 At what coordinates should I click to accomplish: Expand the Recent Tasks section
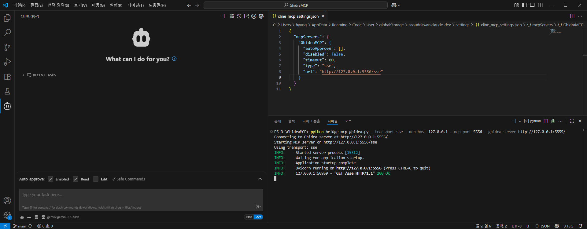(39, 75)
